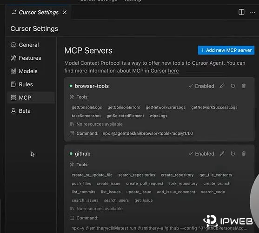Click the create_or_update_file tool
This screenshot has width=259, height=233.
[92, 175]
